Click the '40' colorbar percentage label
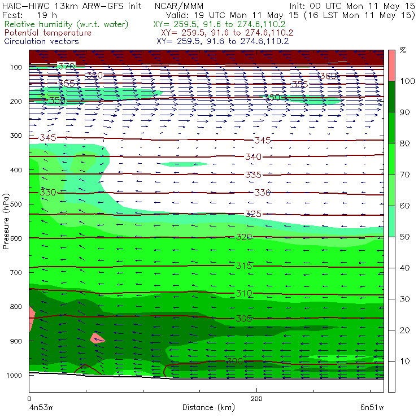 (x=404, y=268)
